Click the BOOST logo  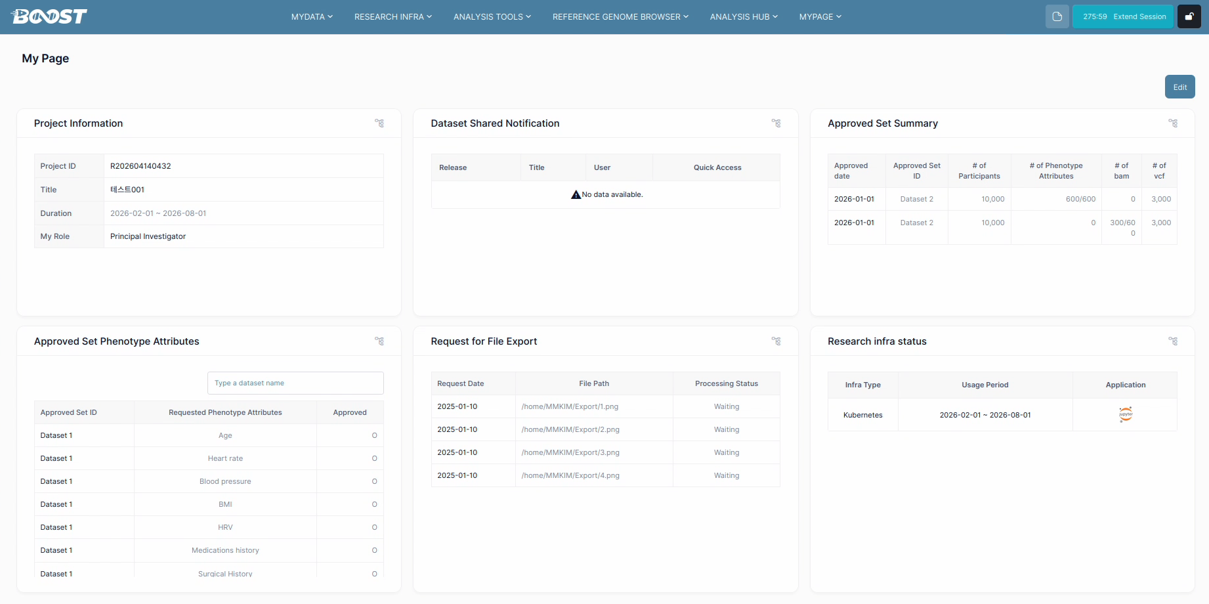(x=50, y=16)
